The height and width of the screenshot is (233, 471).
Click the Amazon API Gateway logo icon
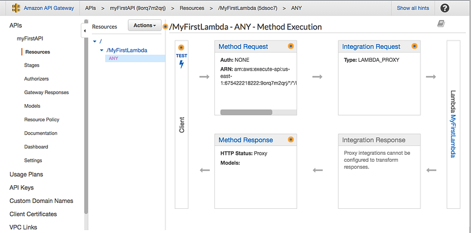[x=16, y=8]
